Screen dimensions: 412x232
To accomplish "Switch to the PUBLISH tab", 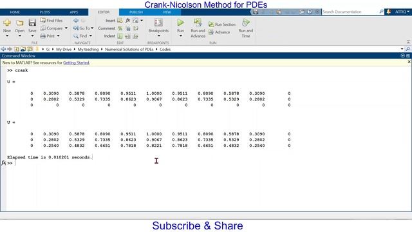I will (x=136, y=12).
